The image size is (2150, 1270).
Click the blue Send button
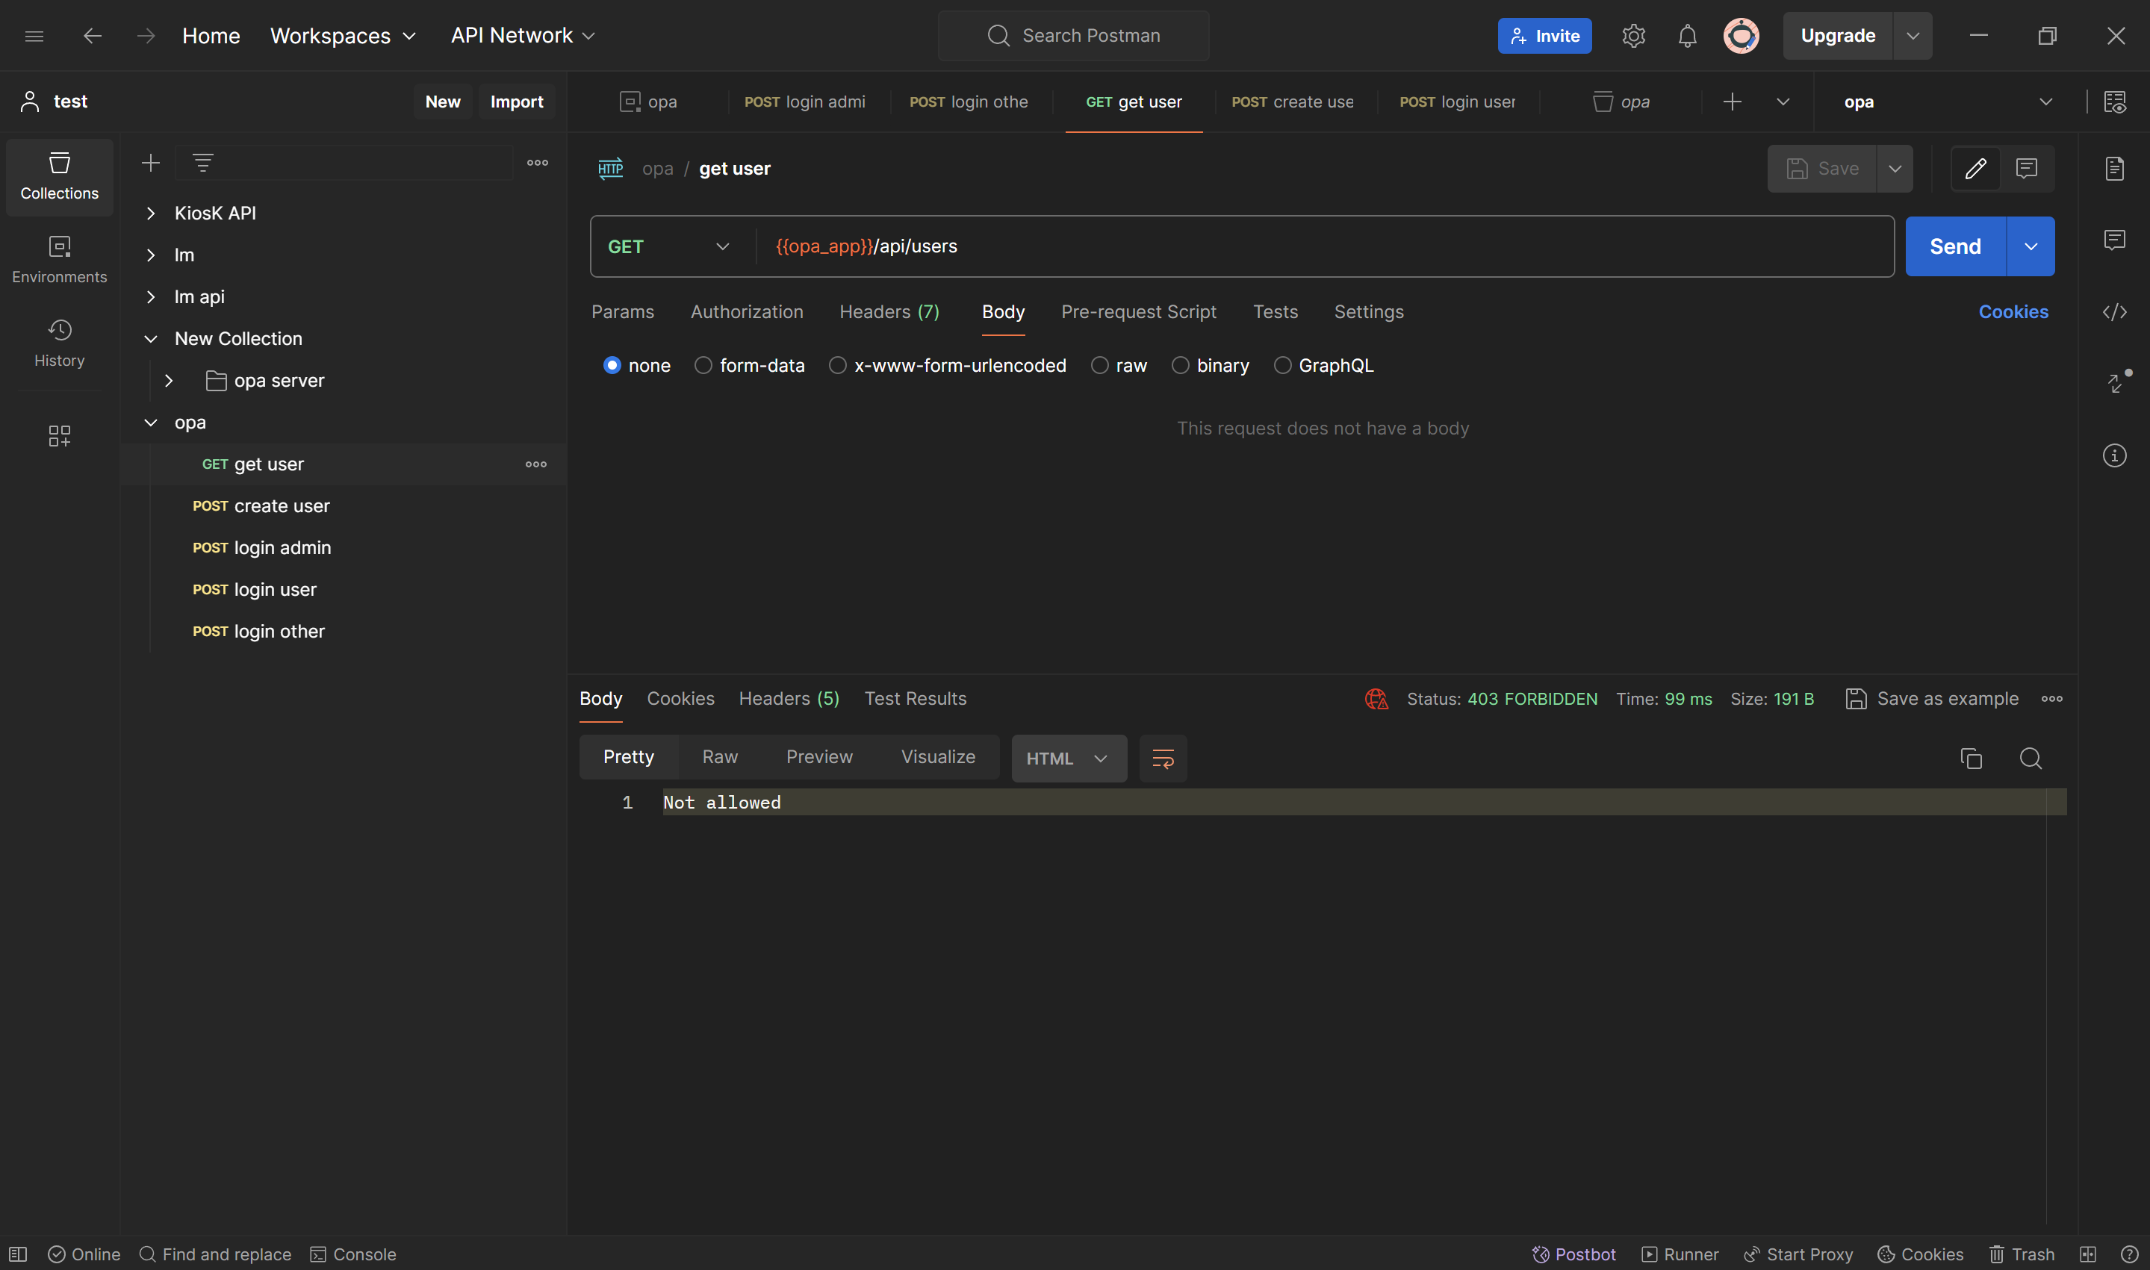tap(1955, 246)
